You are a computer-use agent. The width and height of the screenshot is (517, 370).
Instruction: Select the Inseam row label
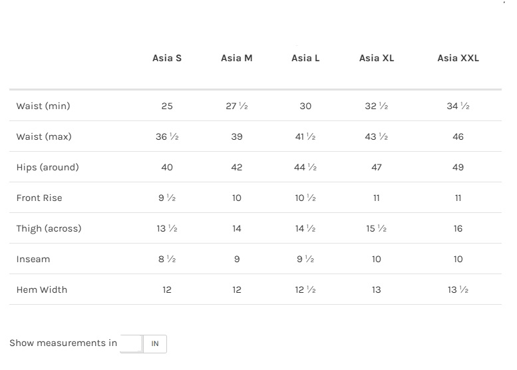point(33,259)
